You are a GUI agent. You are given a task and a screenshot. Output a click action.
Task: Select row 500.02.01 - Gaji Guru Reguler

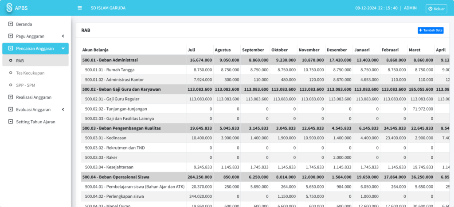coord(266,99)
